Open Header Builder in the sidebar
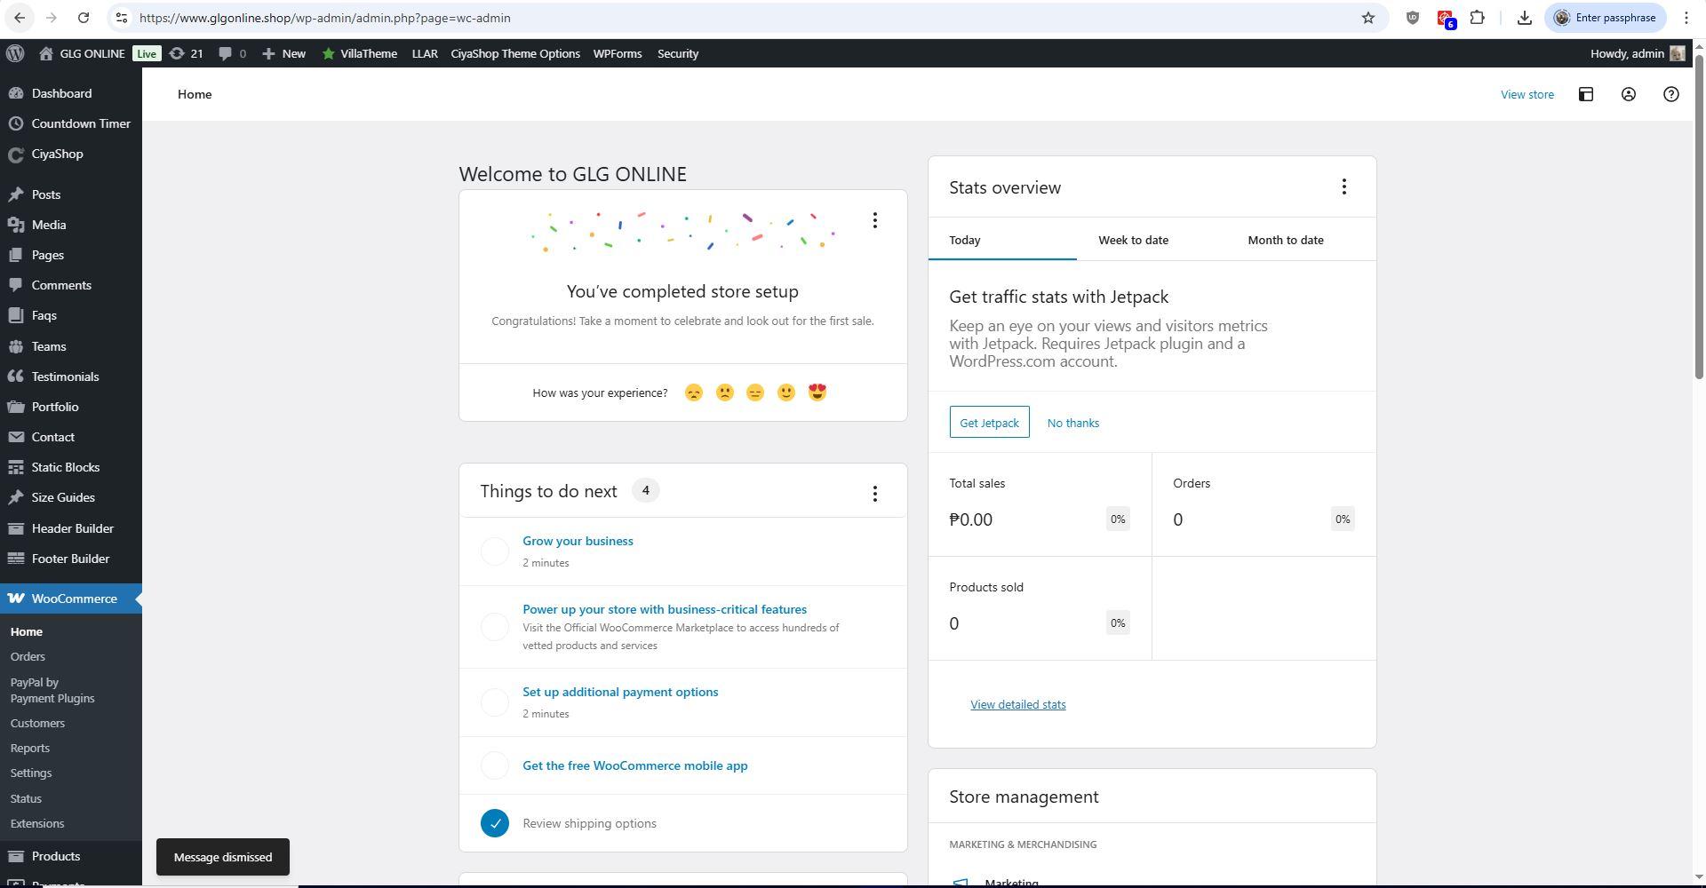Image resolution: width=1706 pixels, height=888 pixels. (x=73, y=528)
